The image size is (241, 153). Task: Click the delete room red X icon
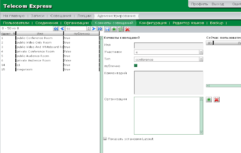coord(127,29)
